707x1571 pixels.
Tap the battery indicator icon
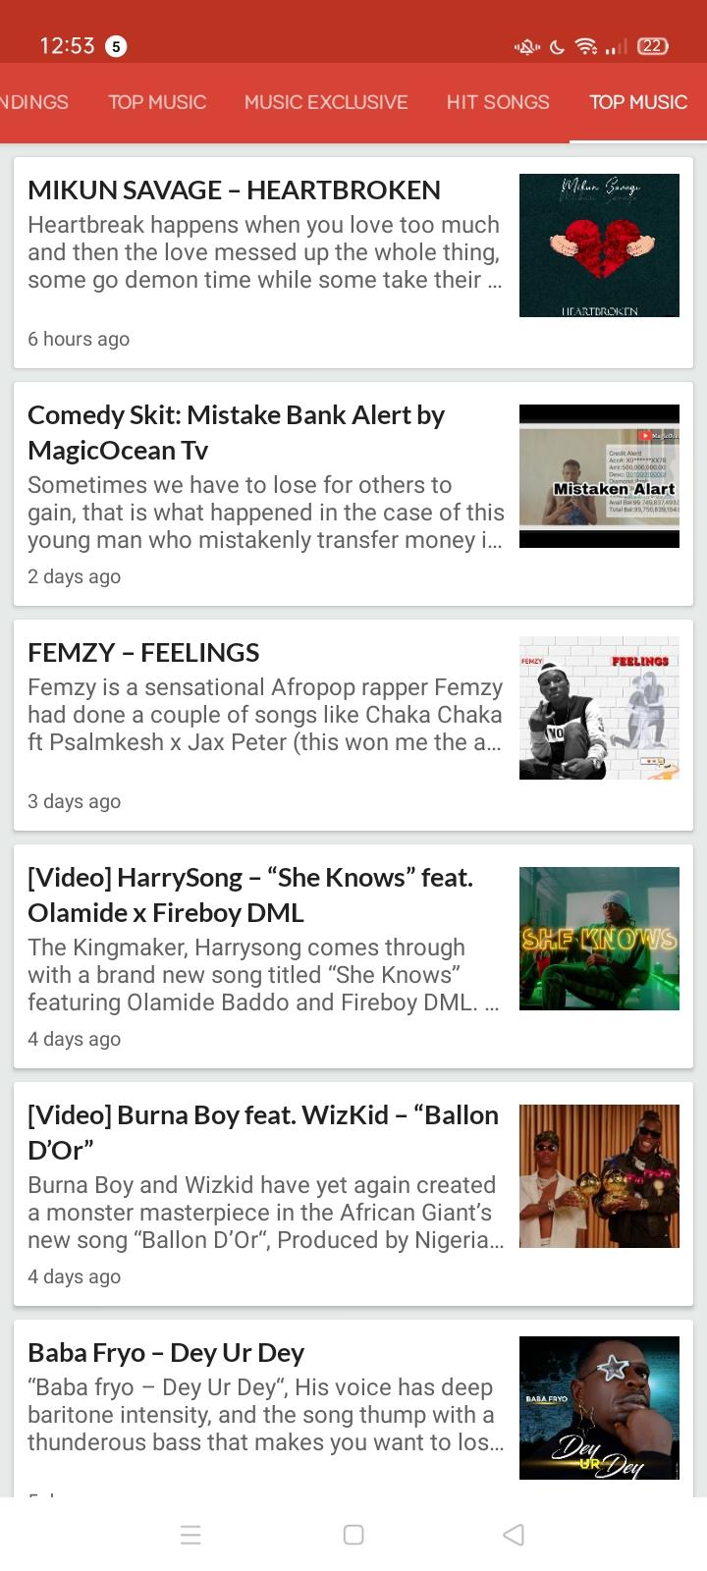(x=653, y=46)
